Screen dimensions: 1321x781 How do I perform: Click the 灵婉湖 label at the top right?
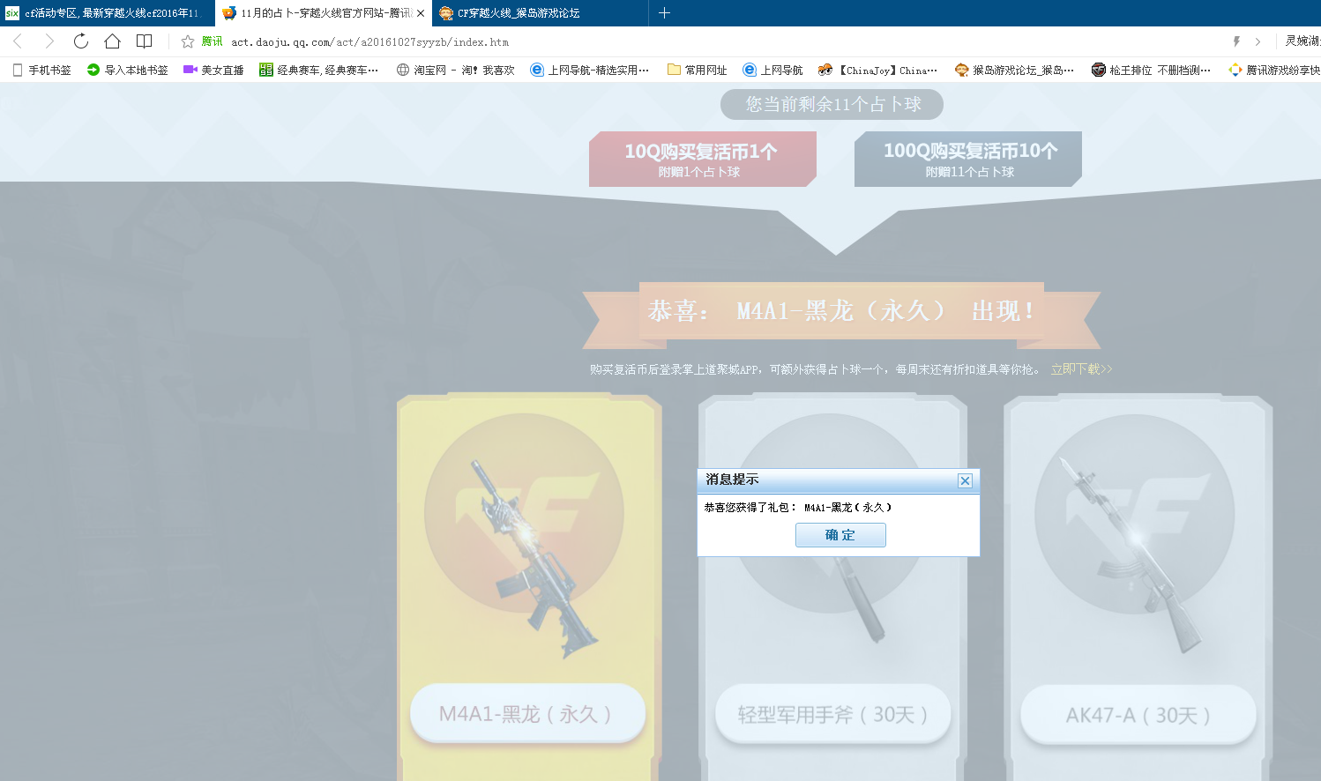[x=1302, y=41]
